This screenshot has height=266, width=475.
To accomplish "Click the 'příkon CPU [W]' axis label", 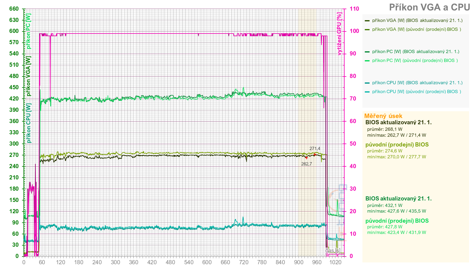I will pyautogui.click(x=29, y=123).
